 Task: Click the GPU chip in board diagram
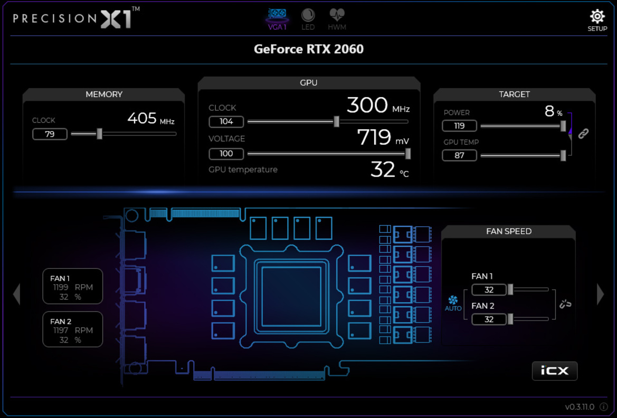(x=291, y=296)
